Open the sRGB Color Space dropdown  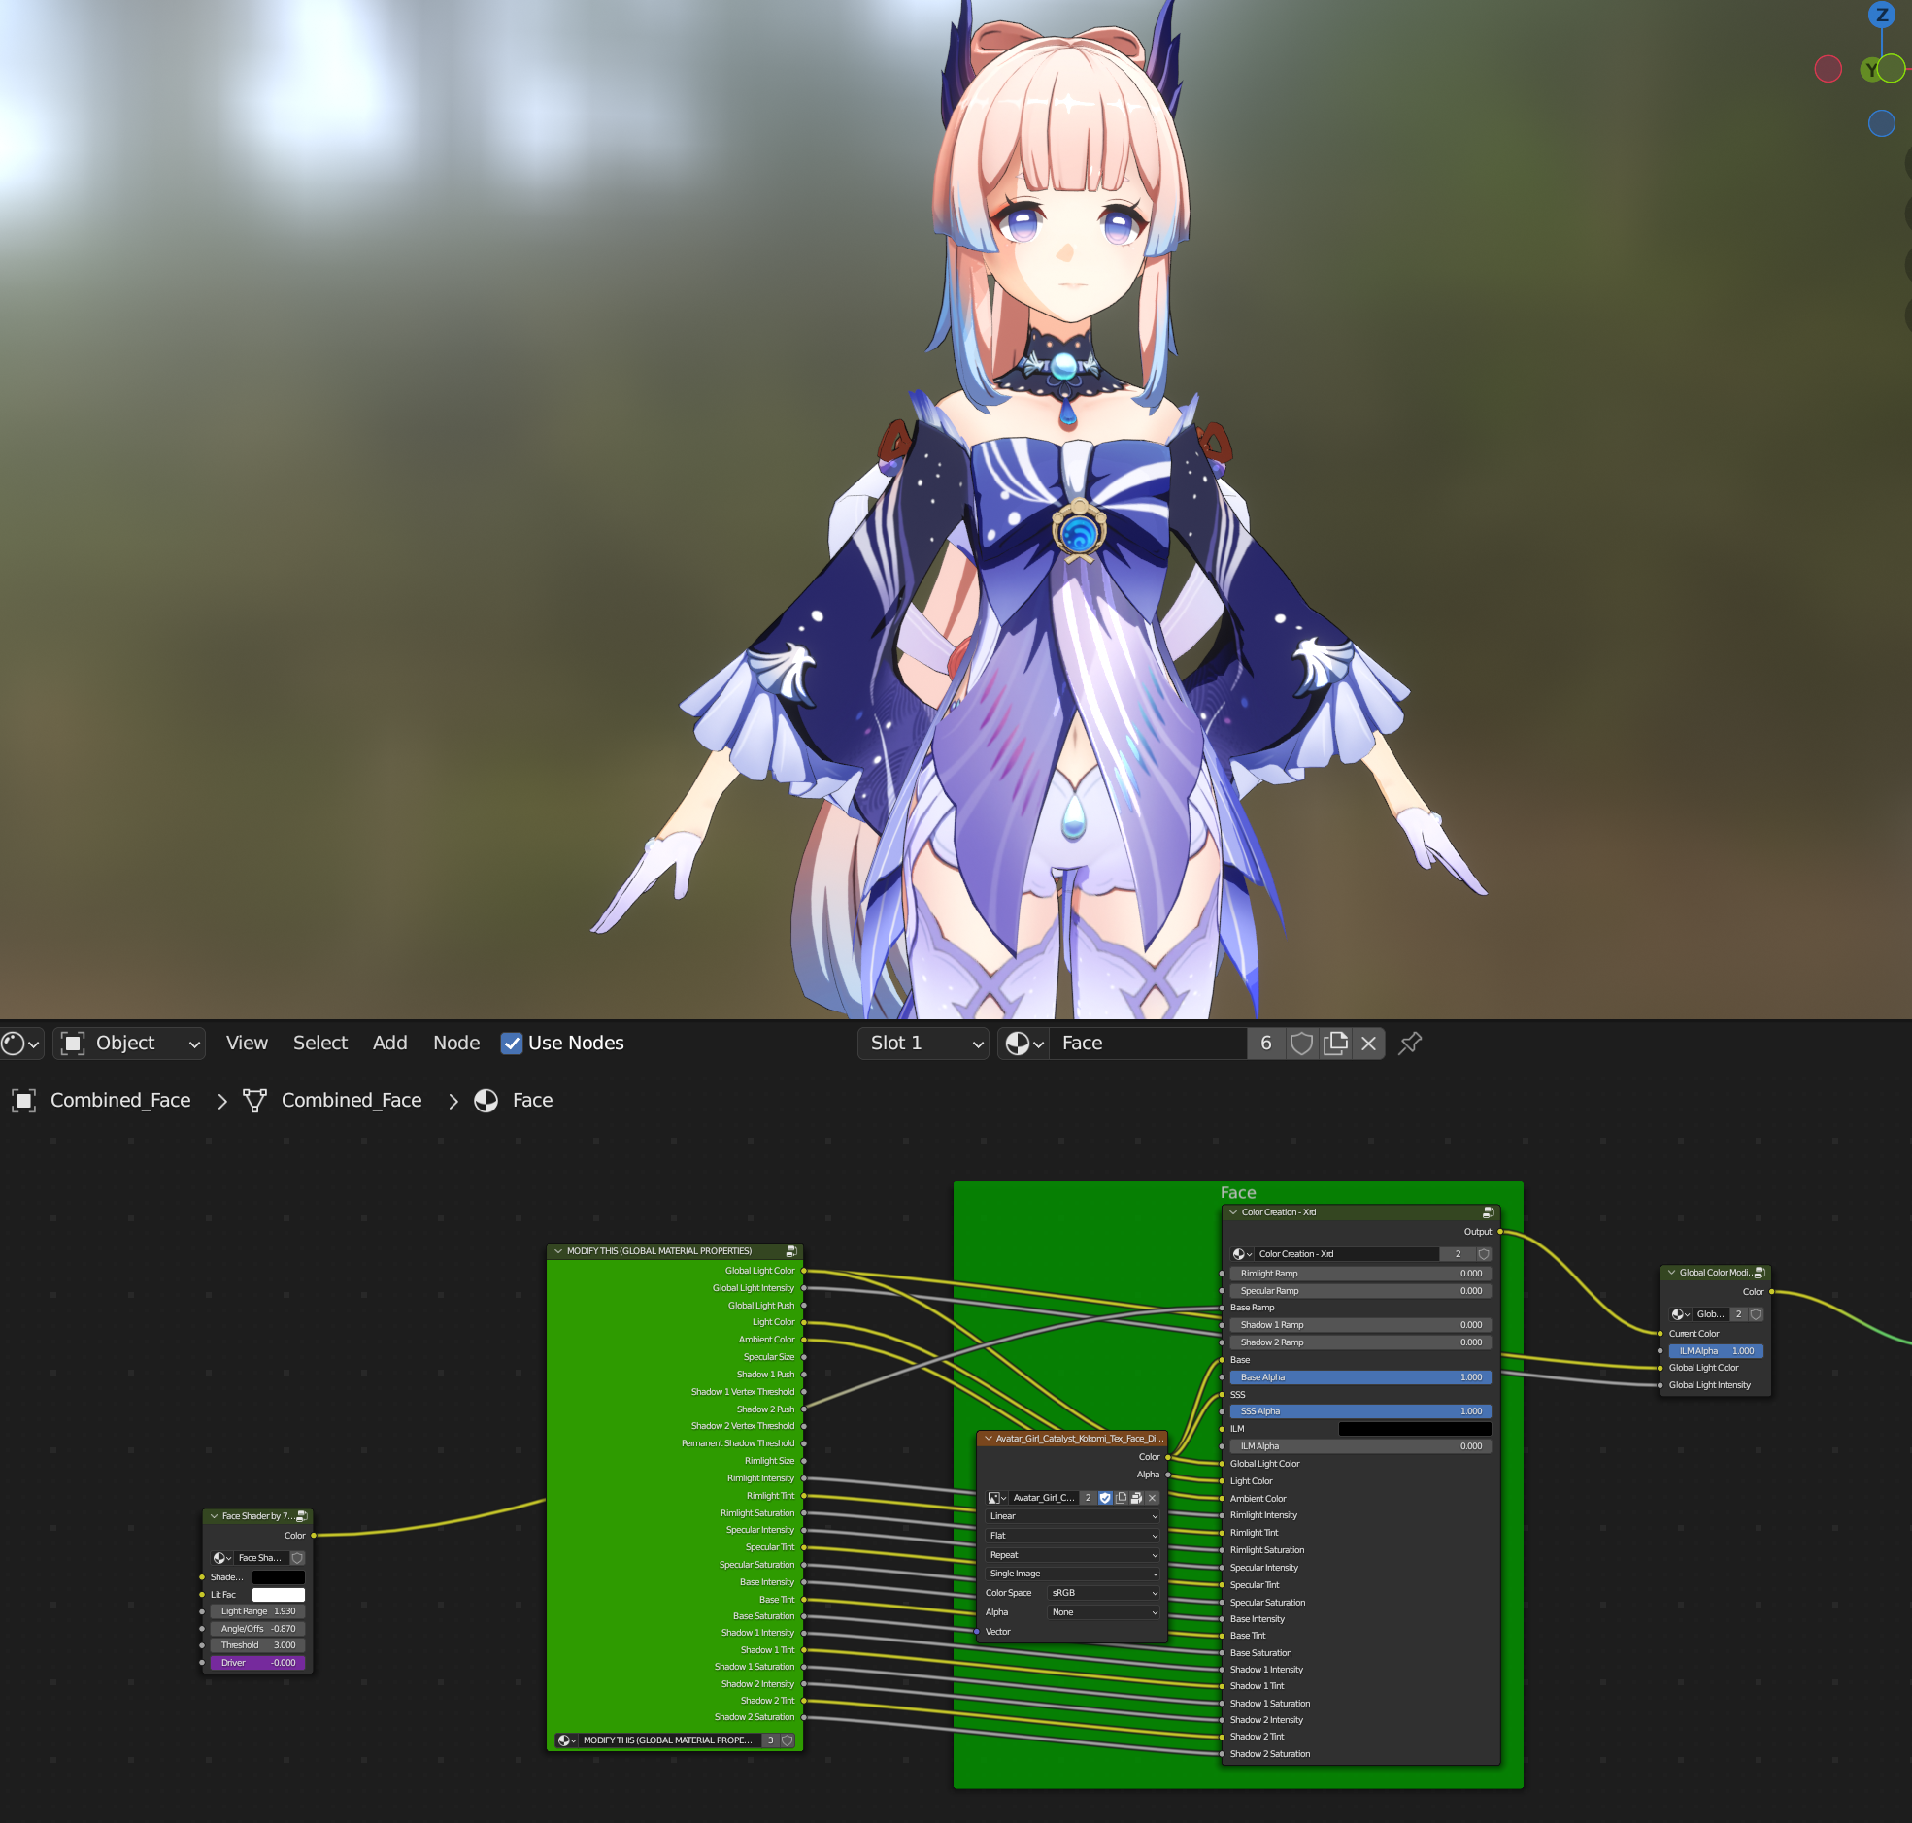[x=1103, y=1593]
